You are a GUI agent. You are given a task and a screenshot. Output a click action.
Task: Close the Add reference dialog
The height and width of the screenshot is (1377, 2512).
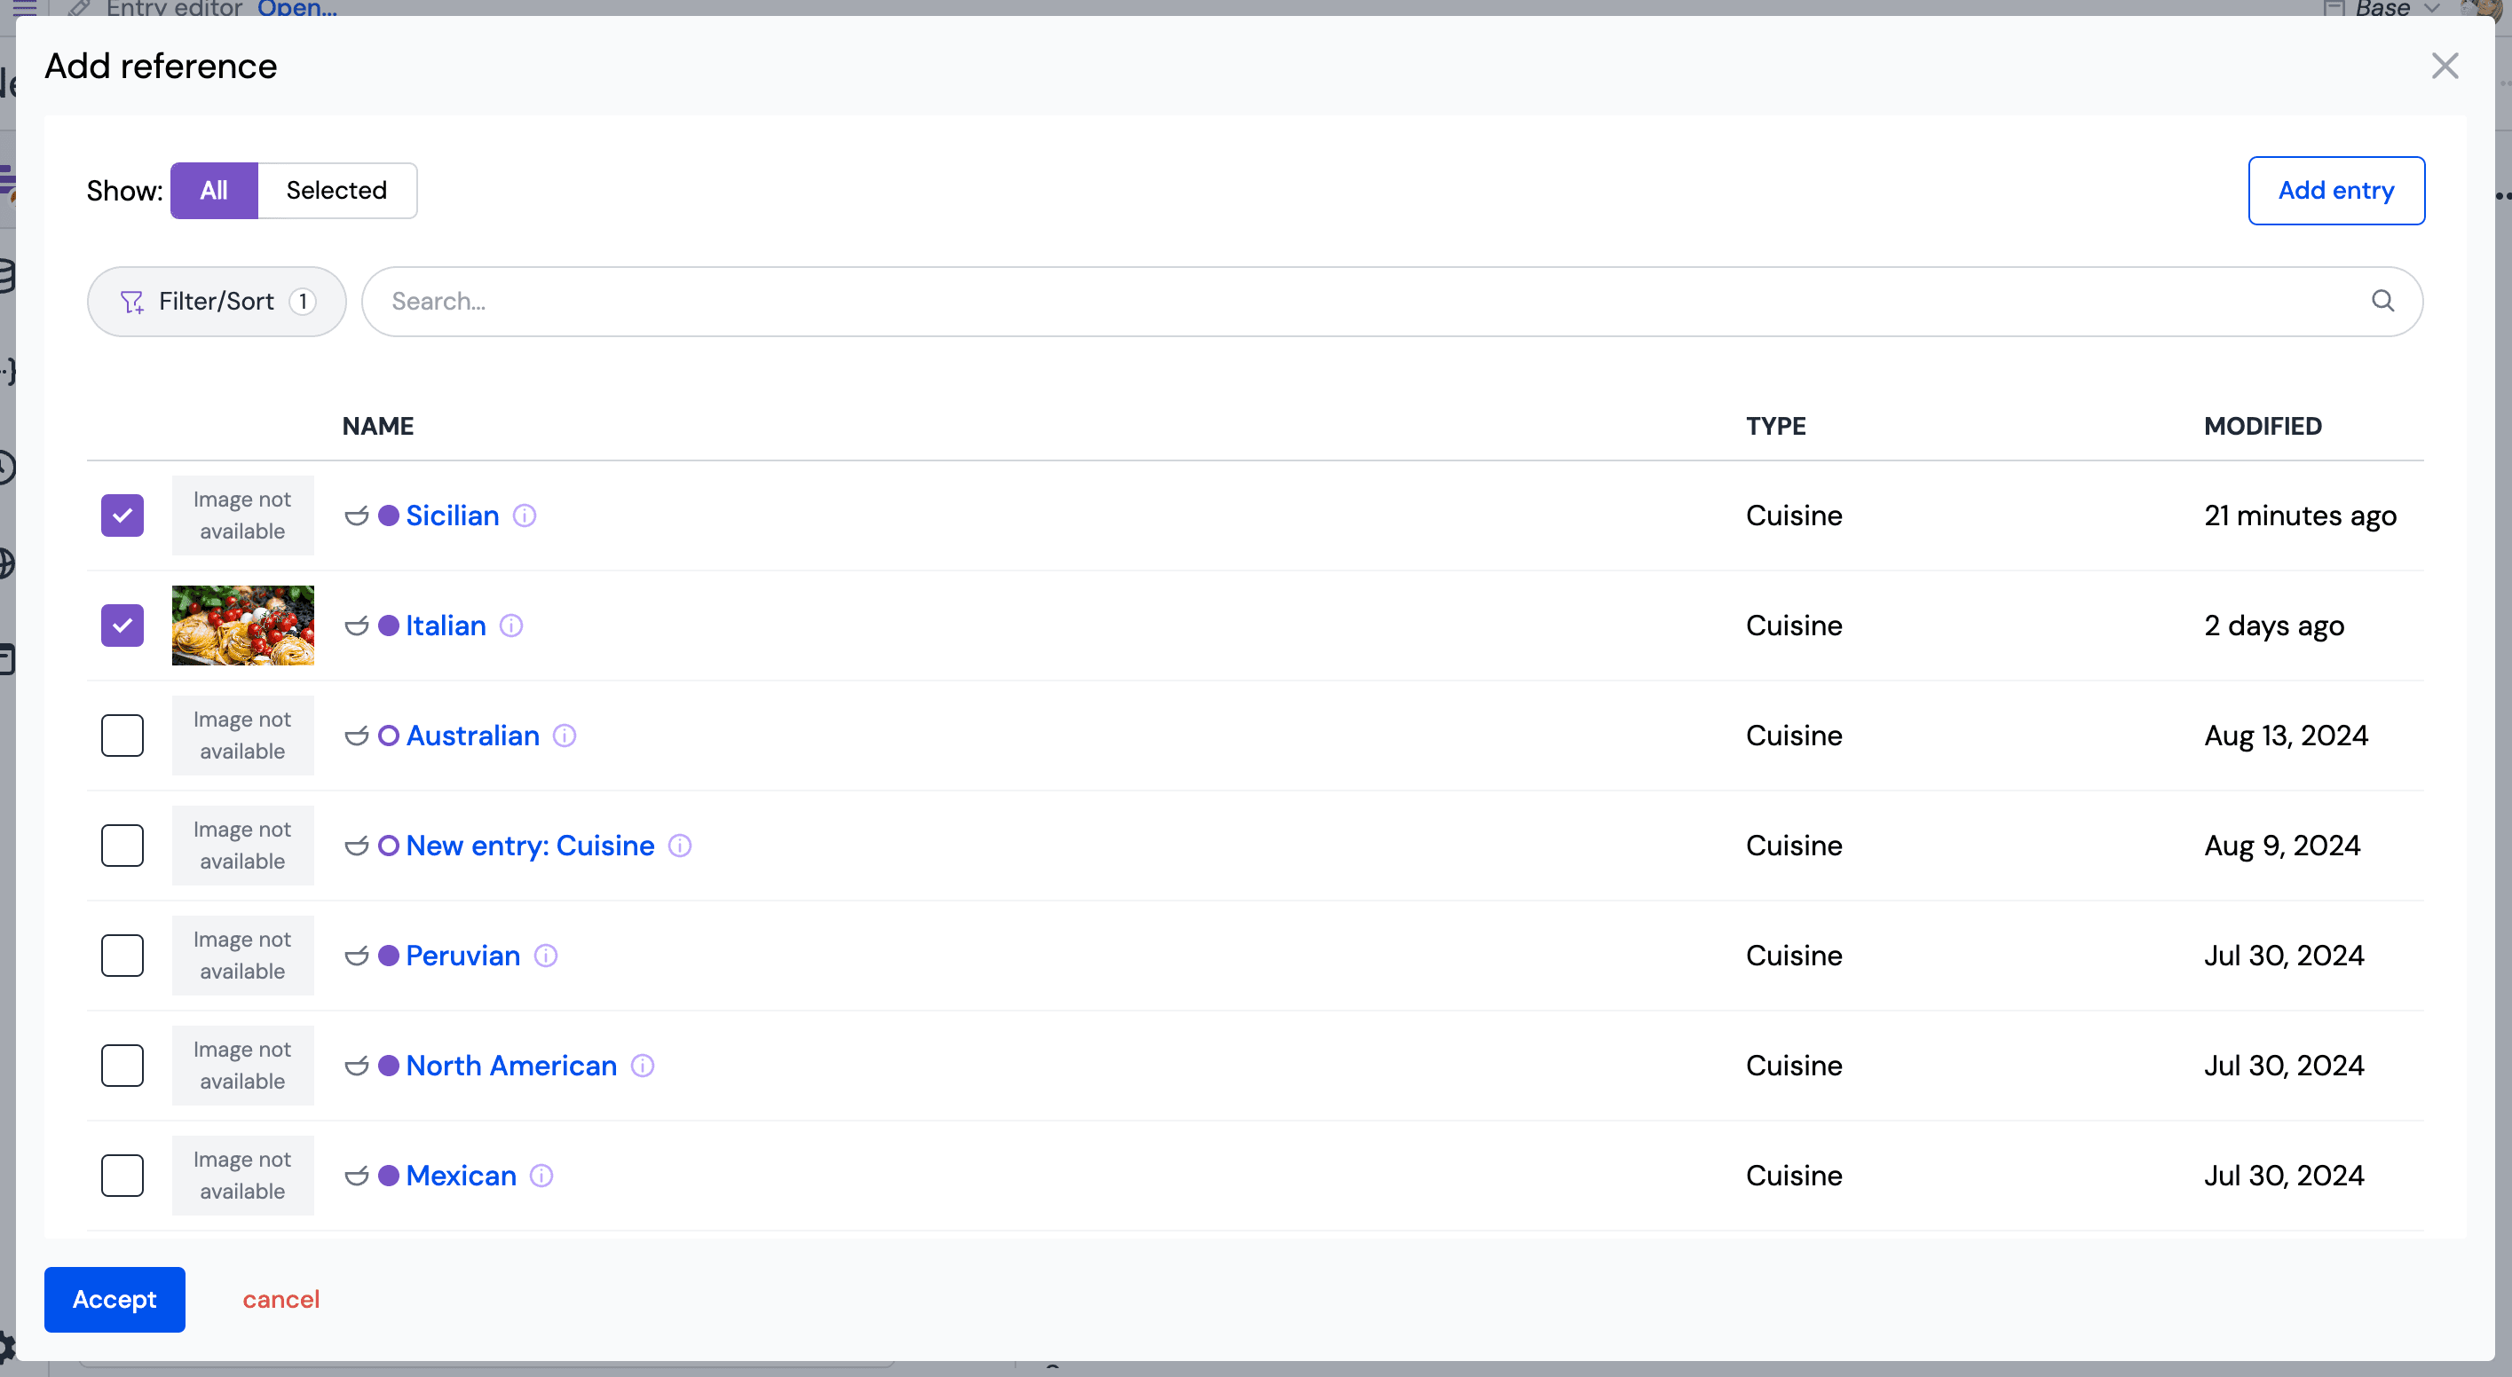click(2445, 67)
